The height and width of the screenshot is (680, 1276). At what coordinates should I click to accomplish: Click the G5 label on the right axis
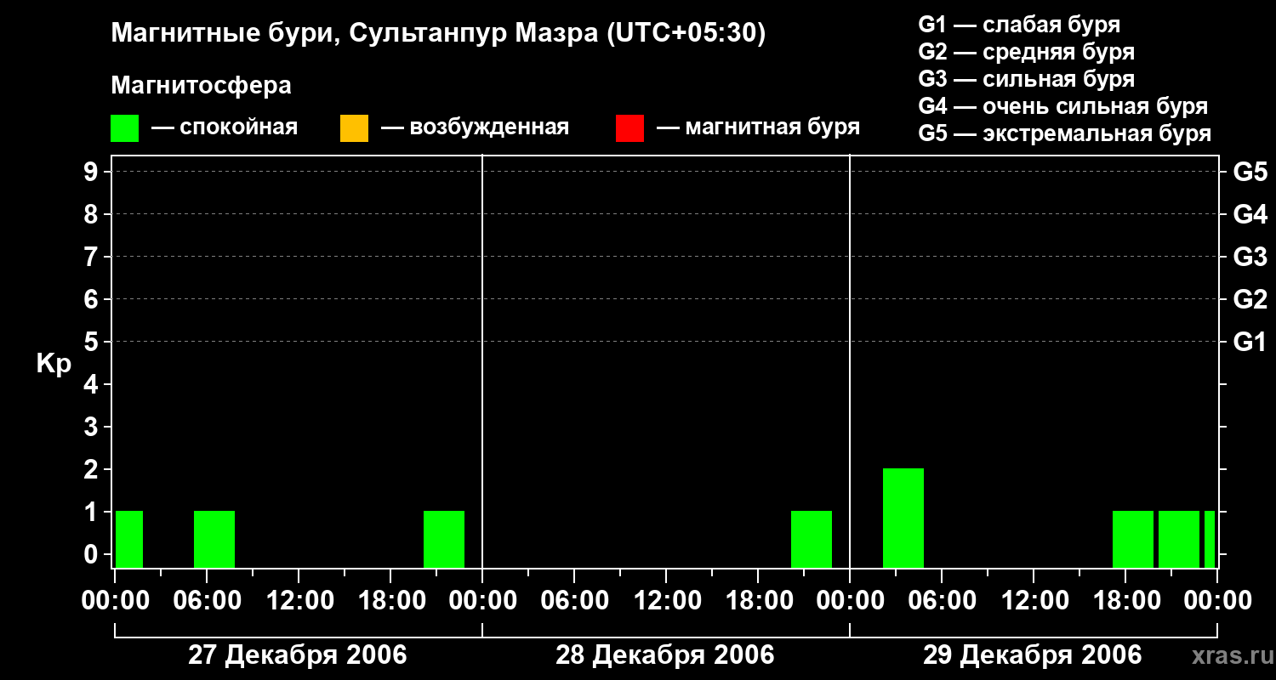tap(1250, 172)
